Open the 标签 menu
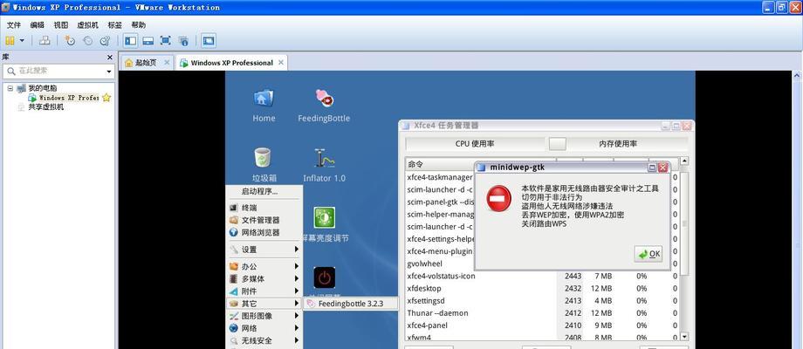The image size is (803, 349). (114, 24)
